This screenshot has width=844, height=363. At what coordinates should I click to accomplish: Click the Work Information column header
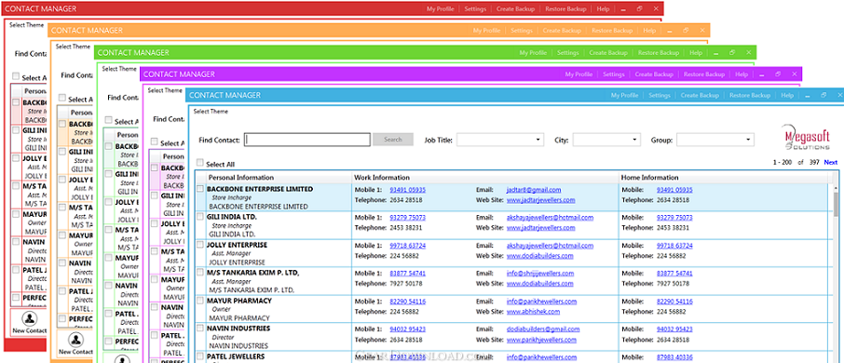(x=382, y=178)
